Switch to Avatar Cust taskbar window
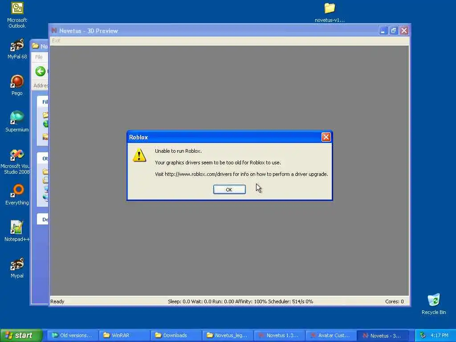Image resolution: width=456 pixels, height=342 pixels. [331, 335]
